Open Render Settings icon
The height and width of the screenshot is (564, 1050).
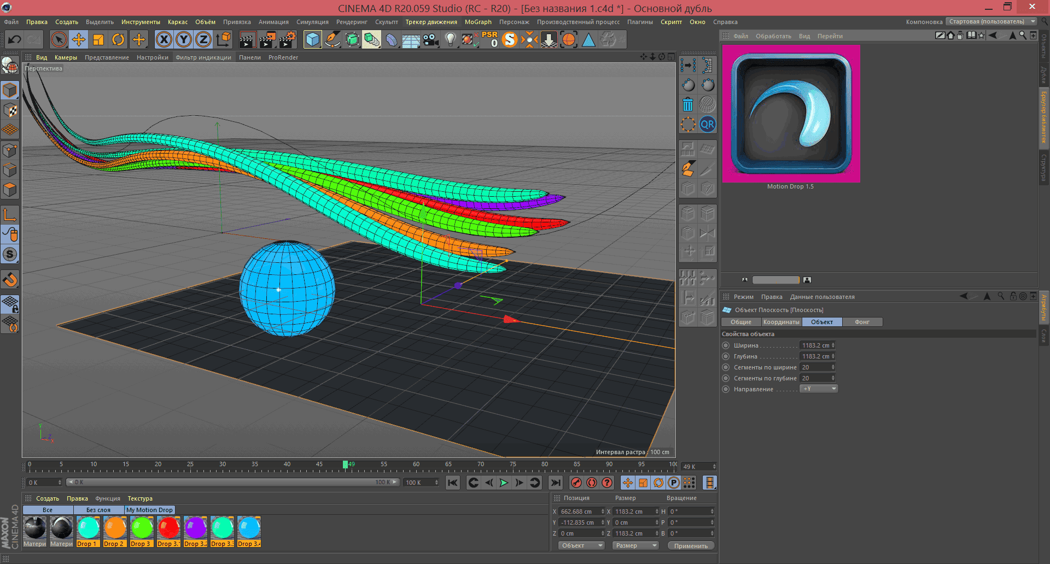pos(288,39)
